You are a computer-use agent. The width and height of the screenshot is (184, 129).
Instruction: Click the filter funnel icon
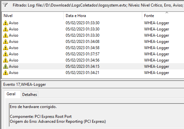pos(5,5)
